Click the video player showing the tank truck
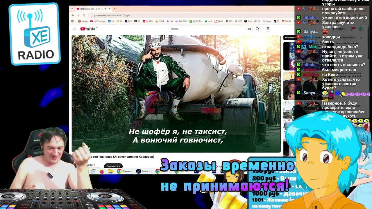The height and width of the screenshot is (209, 372). 176,94
